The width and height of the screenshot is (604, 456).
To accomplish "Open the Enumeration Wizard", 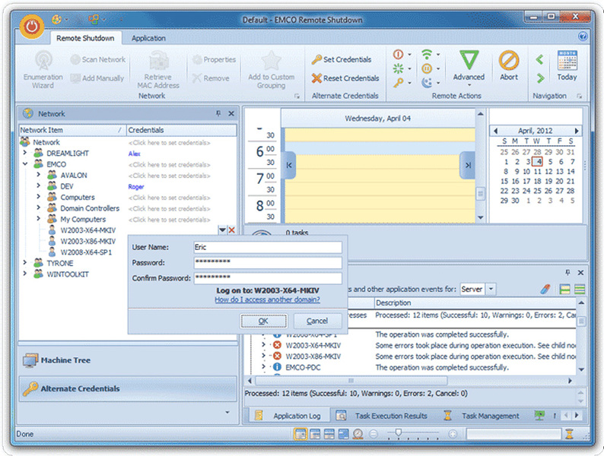I will pos(43,70).
